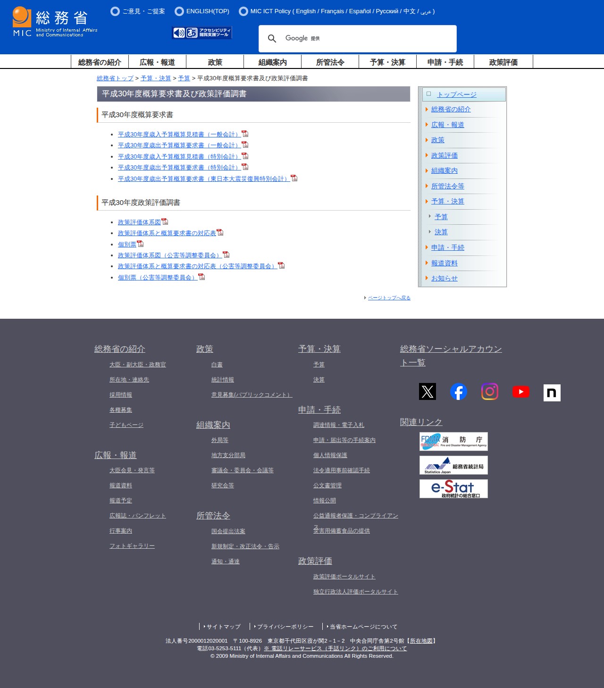604x688 pixels.
Task: Click the 総務省統計局 Statistics Japan banner
Action: click(453, 465)
